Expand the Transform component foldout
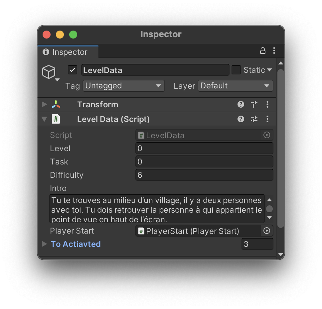 [44, 104]
